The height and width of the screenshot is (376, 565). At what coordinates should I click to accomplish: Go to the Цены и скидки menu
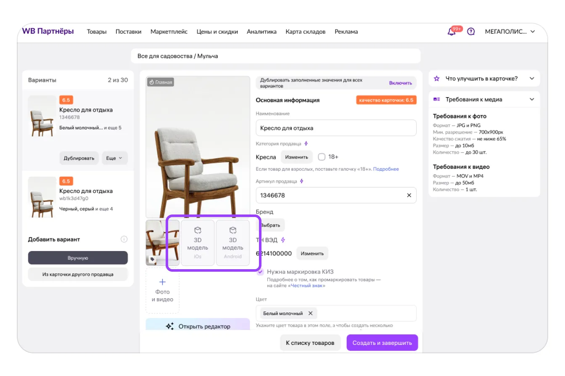pos(217,32)
